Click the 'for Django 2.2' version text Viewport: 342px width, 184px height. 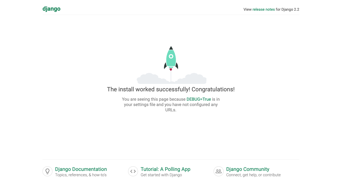(x=287, y=9)
